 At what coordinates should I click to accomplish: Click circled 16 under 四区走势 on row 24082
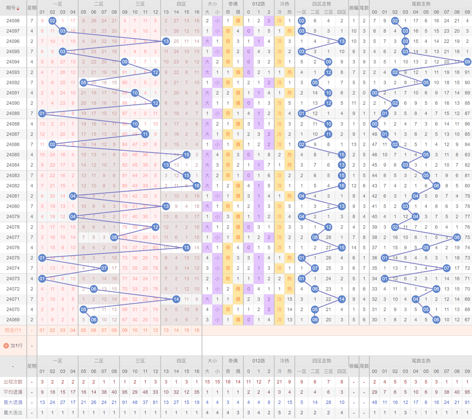point(342,186)
